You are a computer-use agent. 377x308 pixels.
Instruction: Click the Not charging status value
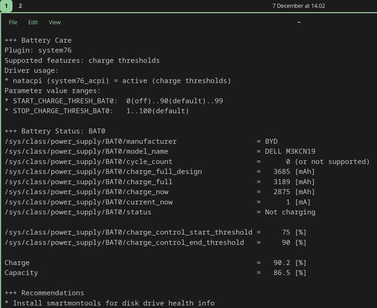coord(290,212)
